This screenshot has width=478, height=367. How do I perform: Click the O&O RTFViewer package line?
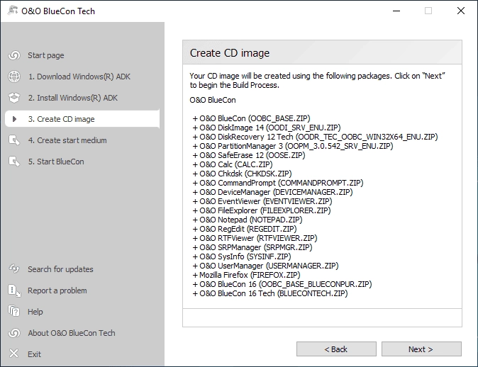click(x=255, y=238)
